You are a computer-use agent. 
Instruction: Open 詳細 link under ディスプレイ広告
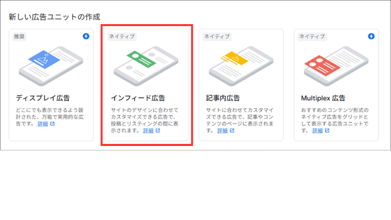43,124
